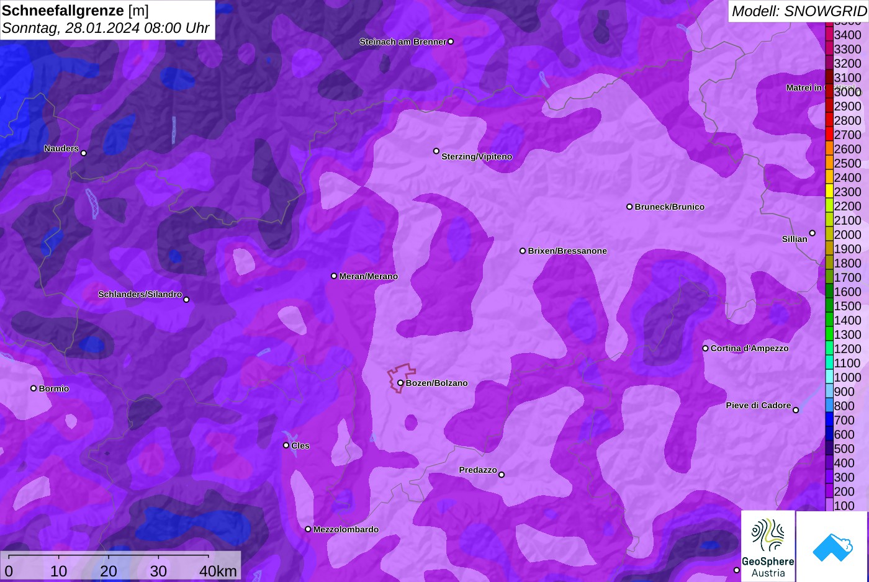Click the 20 tick on scale bar
This screenshot has height=582, width=869.
point(109,571)
